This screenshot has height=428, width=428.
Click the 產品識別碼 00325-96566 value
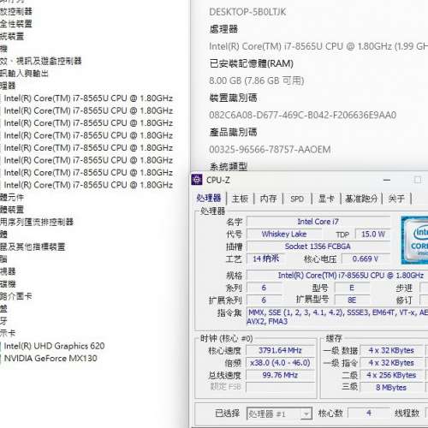point(270,149)
